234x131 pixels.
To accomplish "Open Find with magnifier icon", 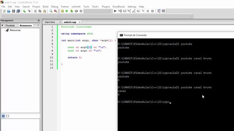I will click(x=51, y=11).
